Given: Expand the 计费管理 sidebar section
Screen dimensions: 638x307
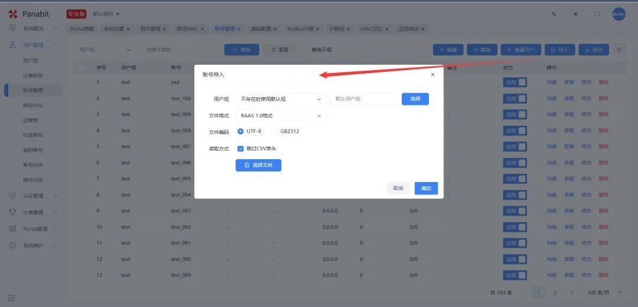Looking at the screenshot, I should click(x=56, y=212).
